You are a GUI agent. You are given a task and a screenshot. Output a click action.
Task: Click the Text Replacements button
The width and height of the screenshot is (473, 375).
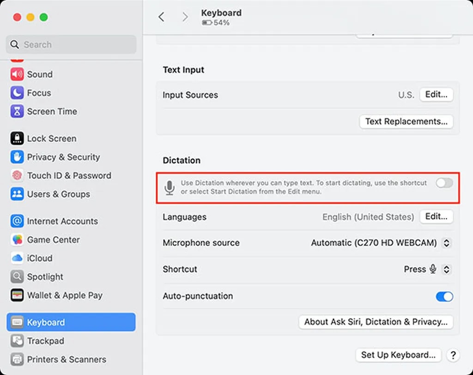tap(406, 121)
